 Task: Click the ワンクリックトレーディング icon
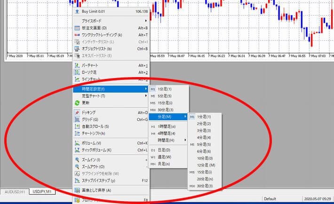coord(77,35)
